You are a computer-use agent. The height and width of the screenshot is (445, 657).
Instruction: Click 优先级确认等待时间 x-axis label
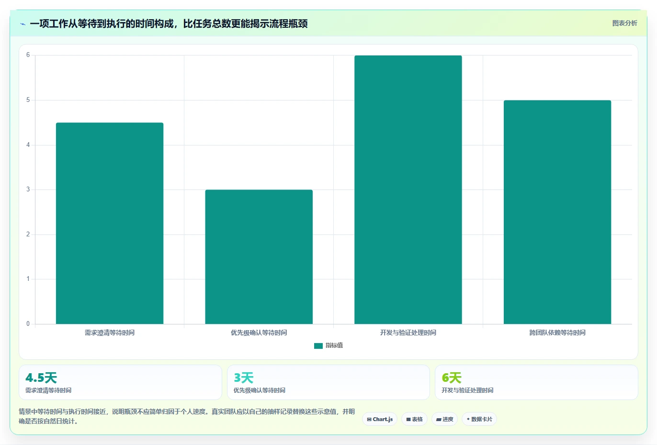(259, 333)
